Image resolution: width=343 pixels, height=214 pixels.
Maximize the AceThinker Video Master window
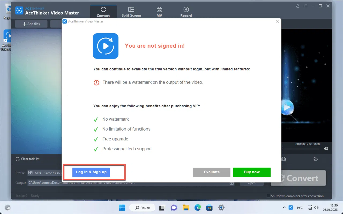pyautogui.click(x=320, y=6)
